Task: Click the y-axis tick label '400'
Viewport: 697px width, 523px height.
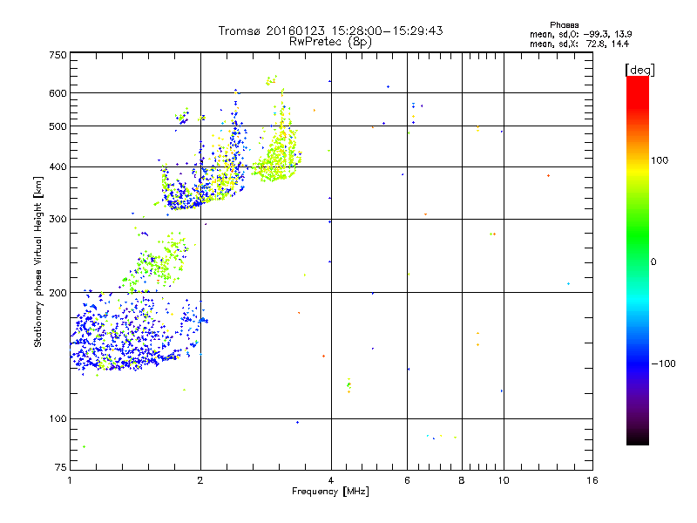Action: [x=58, y=167]
